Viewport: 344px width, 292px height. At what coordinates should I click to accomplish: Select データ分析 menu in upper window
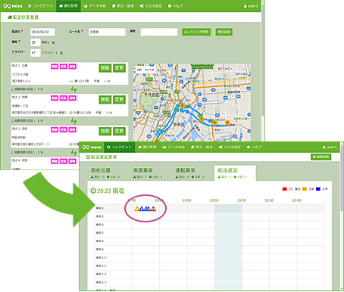(x=95, y=6)
